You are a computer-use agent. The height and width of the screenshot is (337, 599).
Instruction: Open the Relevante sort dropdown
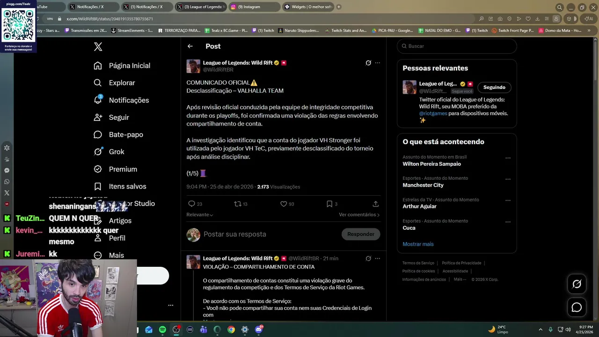[200, 215]
